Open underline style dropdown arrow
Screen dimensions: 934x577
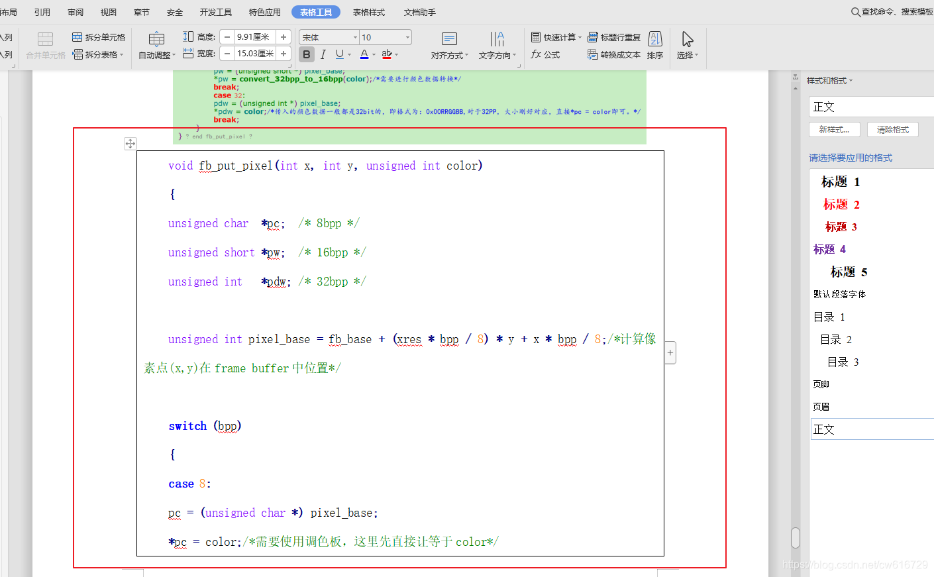click(x=349, y=54)
